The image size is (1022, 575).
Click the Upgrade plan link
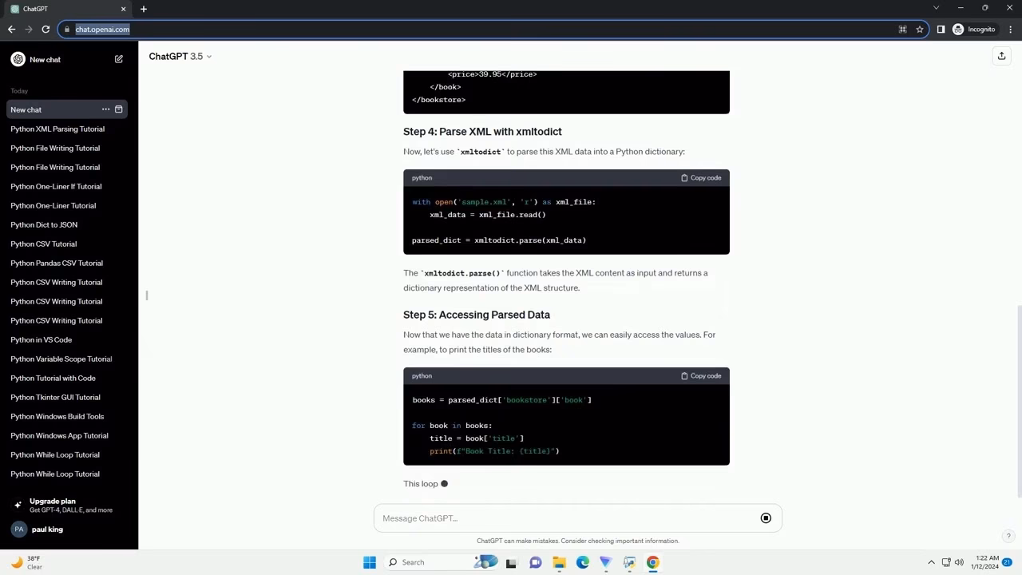51,501
